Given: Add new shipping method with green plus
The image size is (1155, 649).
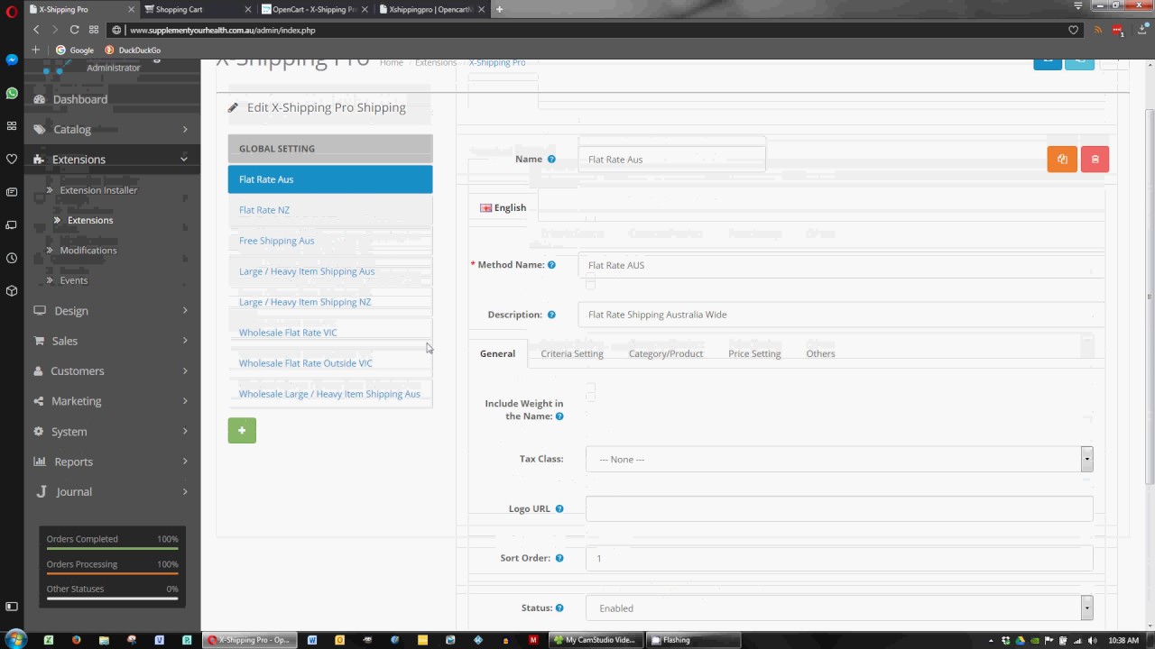Looking at the screenshot, I should [242, 431].
